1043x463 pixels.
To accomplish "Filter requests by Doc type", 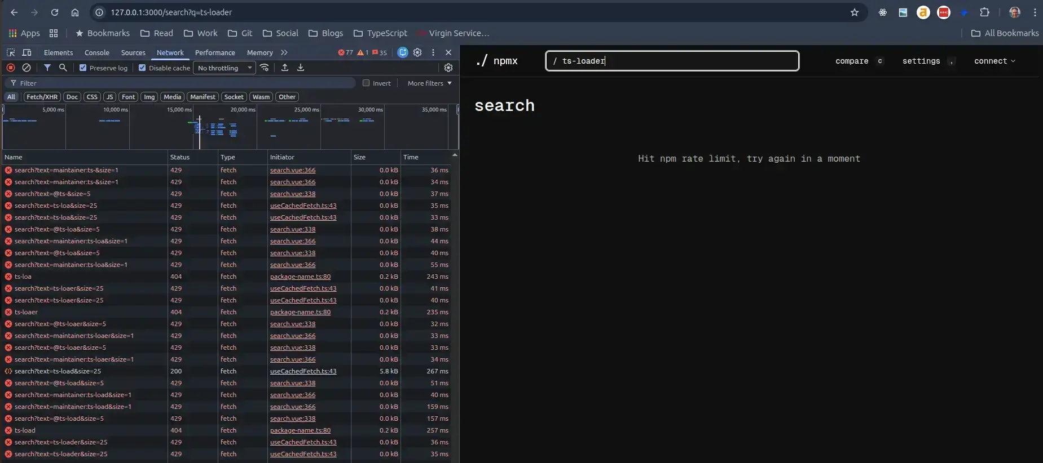I will click(72, 97).
